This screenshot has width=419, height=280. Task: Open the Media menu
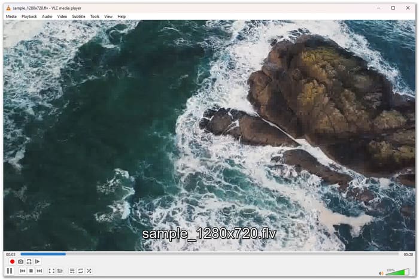pyautogui.click(x=11, y=16)
